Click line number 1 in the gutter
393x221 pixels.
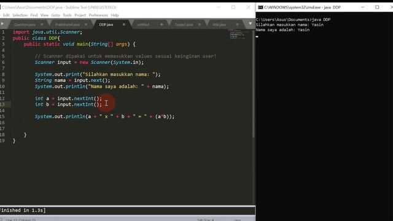(x=3, y=32)
